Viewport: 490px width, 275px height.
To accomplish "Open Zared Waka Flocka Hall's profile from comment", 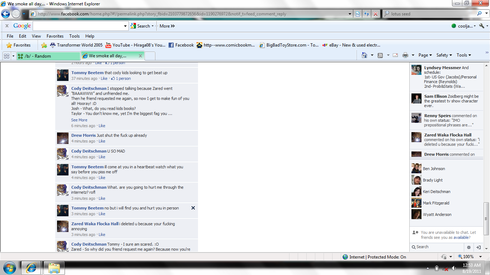I will [x=95, y=224].
